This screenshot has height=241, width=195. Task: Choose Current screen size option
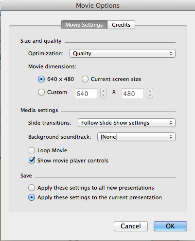tap(85, 79)
